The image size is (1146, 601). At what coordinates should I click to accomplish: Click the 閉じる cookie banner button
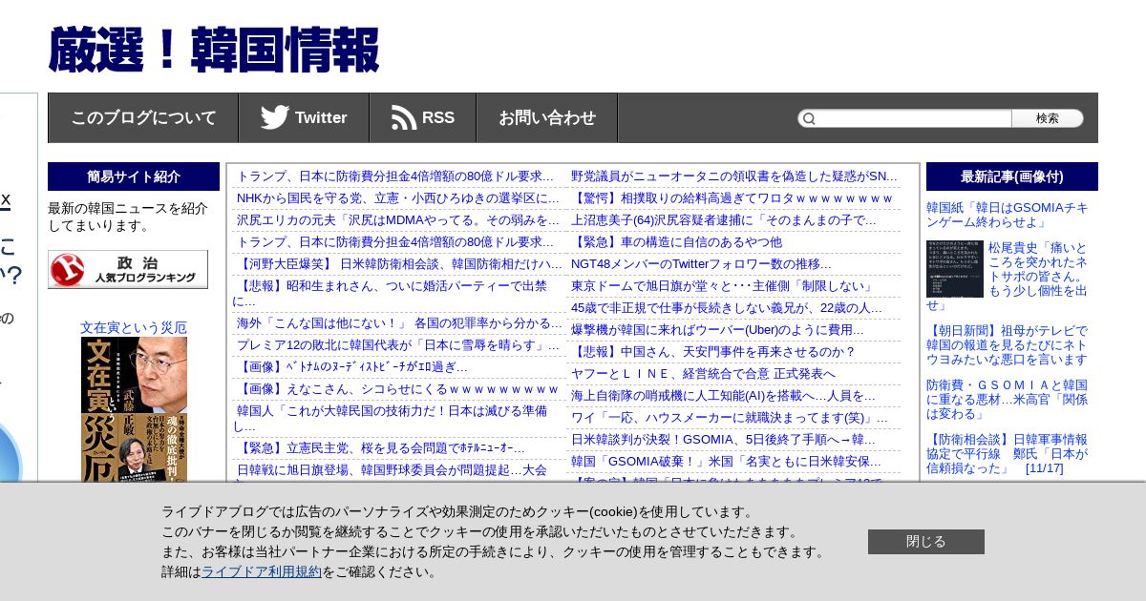[x=926, y=542]
